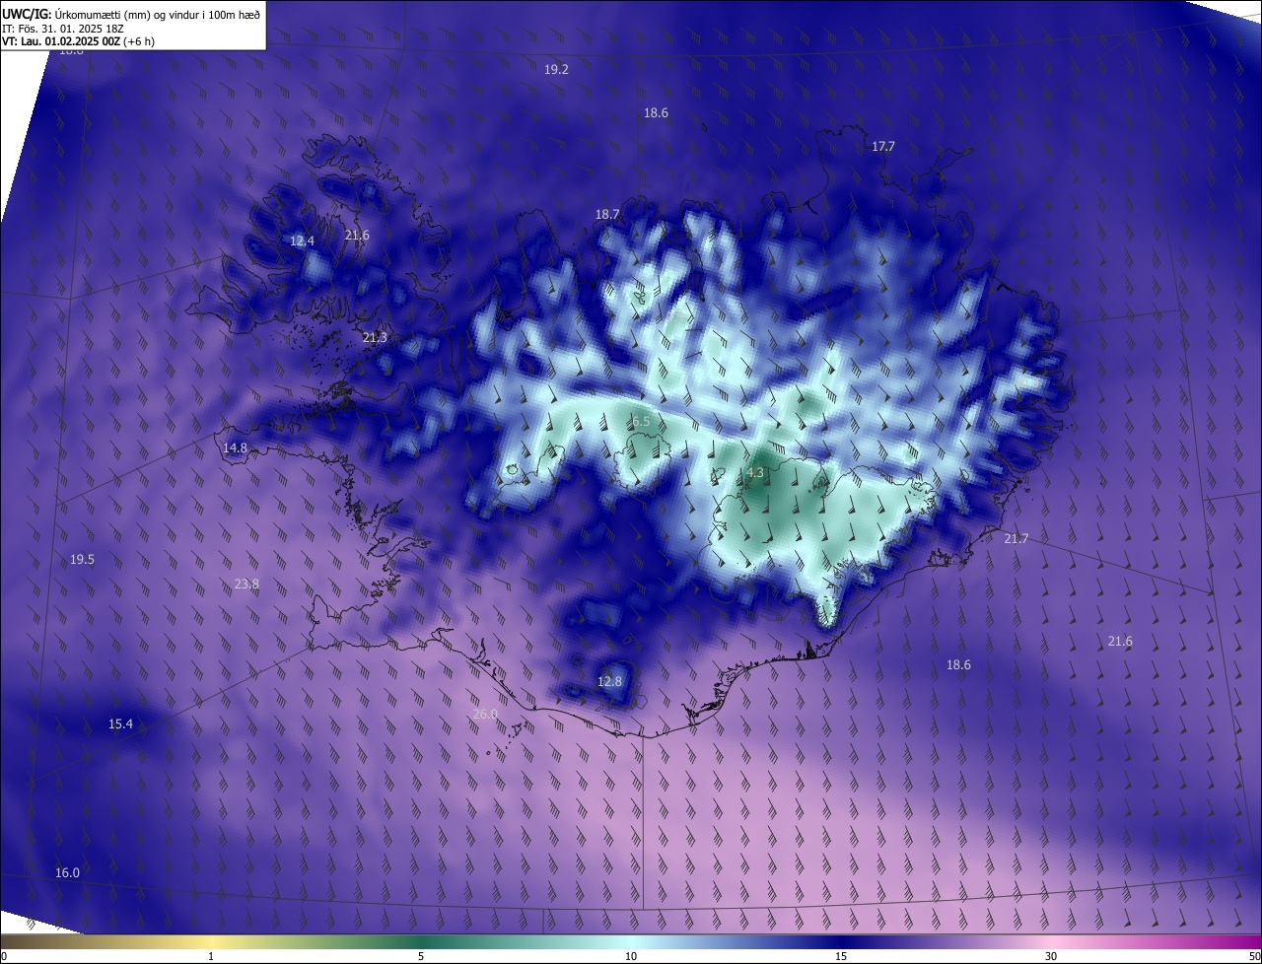Click the 23.8 value label on the map
This screenshot has height=964, width=1262.
(x=246, y=584)
